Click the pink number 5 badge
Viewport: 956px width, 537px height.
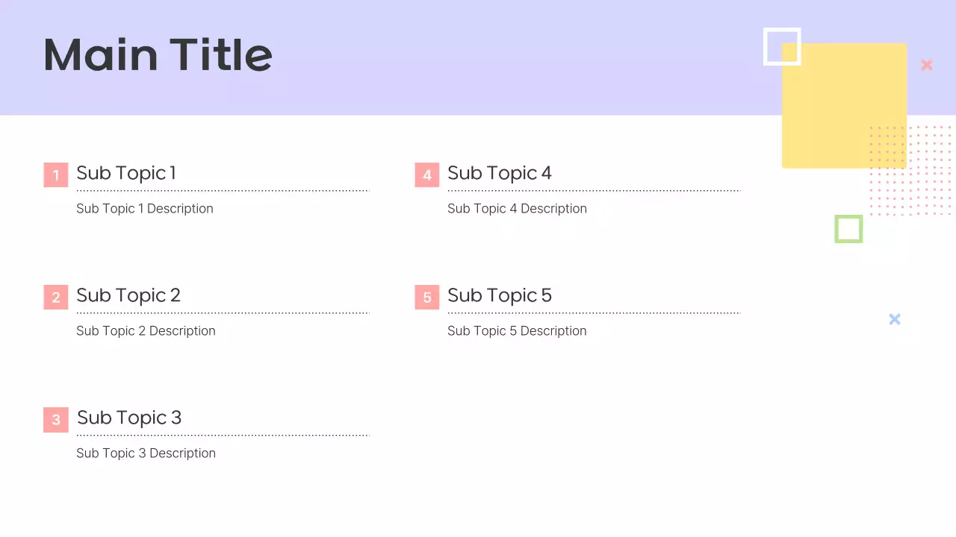pos(427,298)
